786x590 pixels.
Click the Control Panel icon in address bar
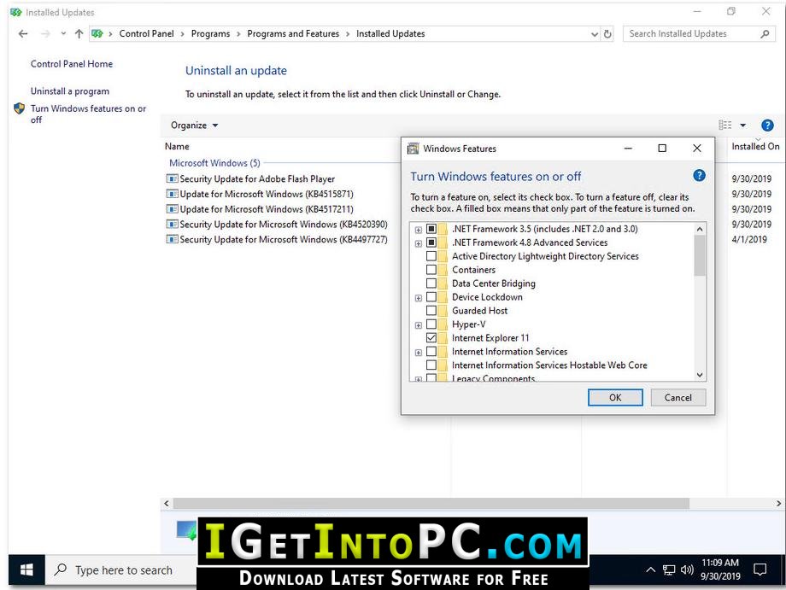point(97,33)
